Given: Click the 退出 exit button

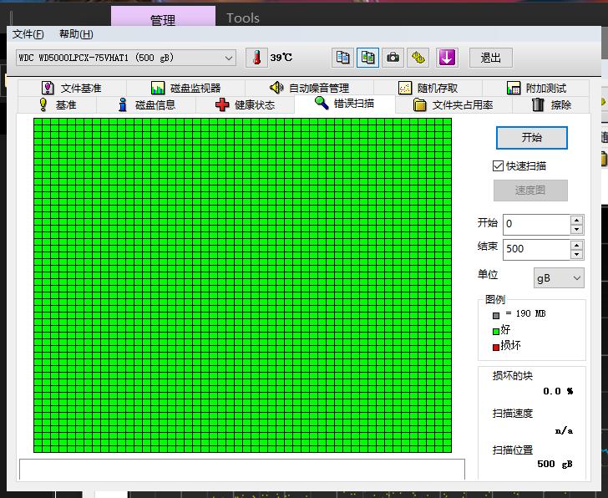Looking at the screenshot, I should 491,58.
